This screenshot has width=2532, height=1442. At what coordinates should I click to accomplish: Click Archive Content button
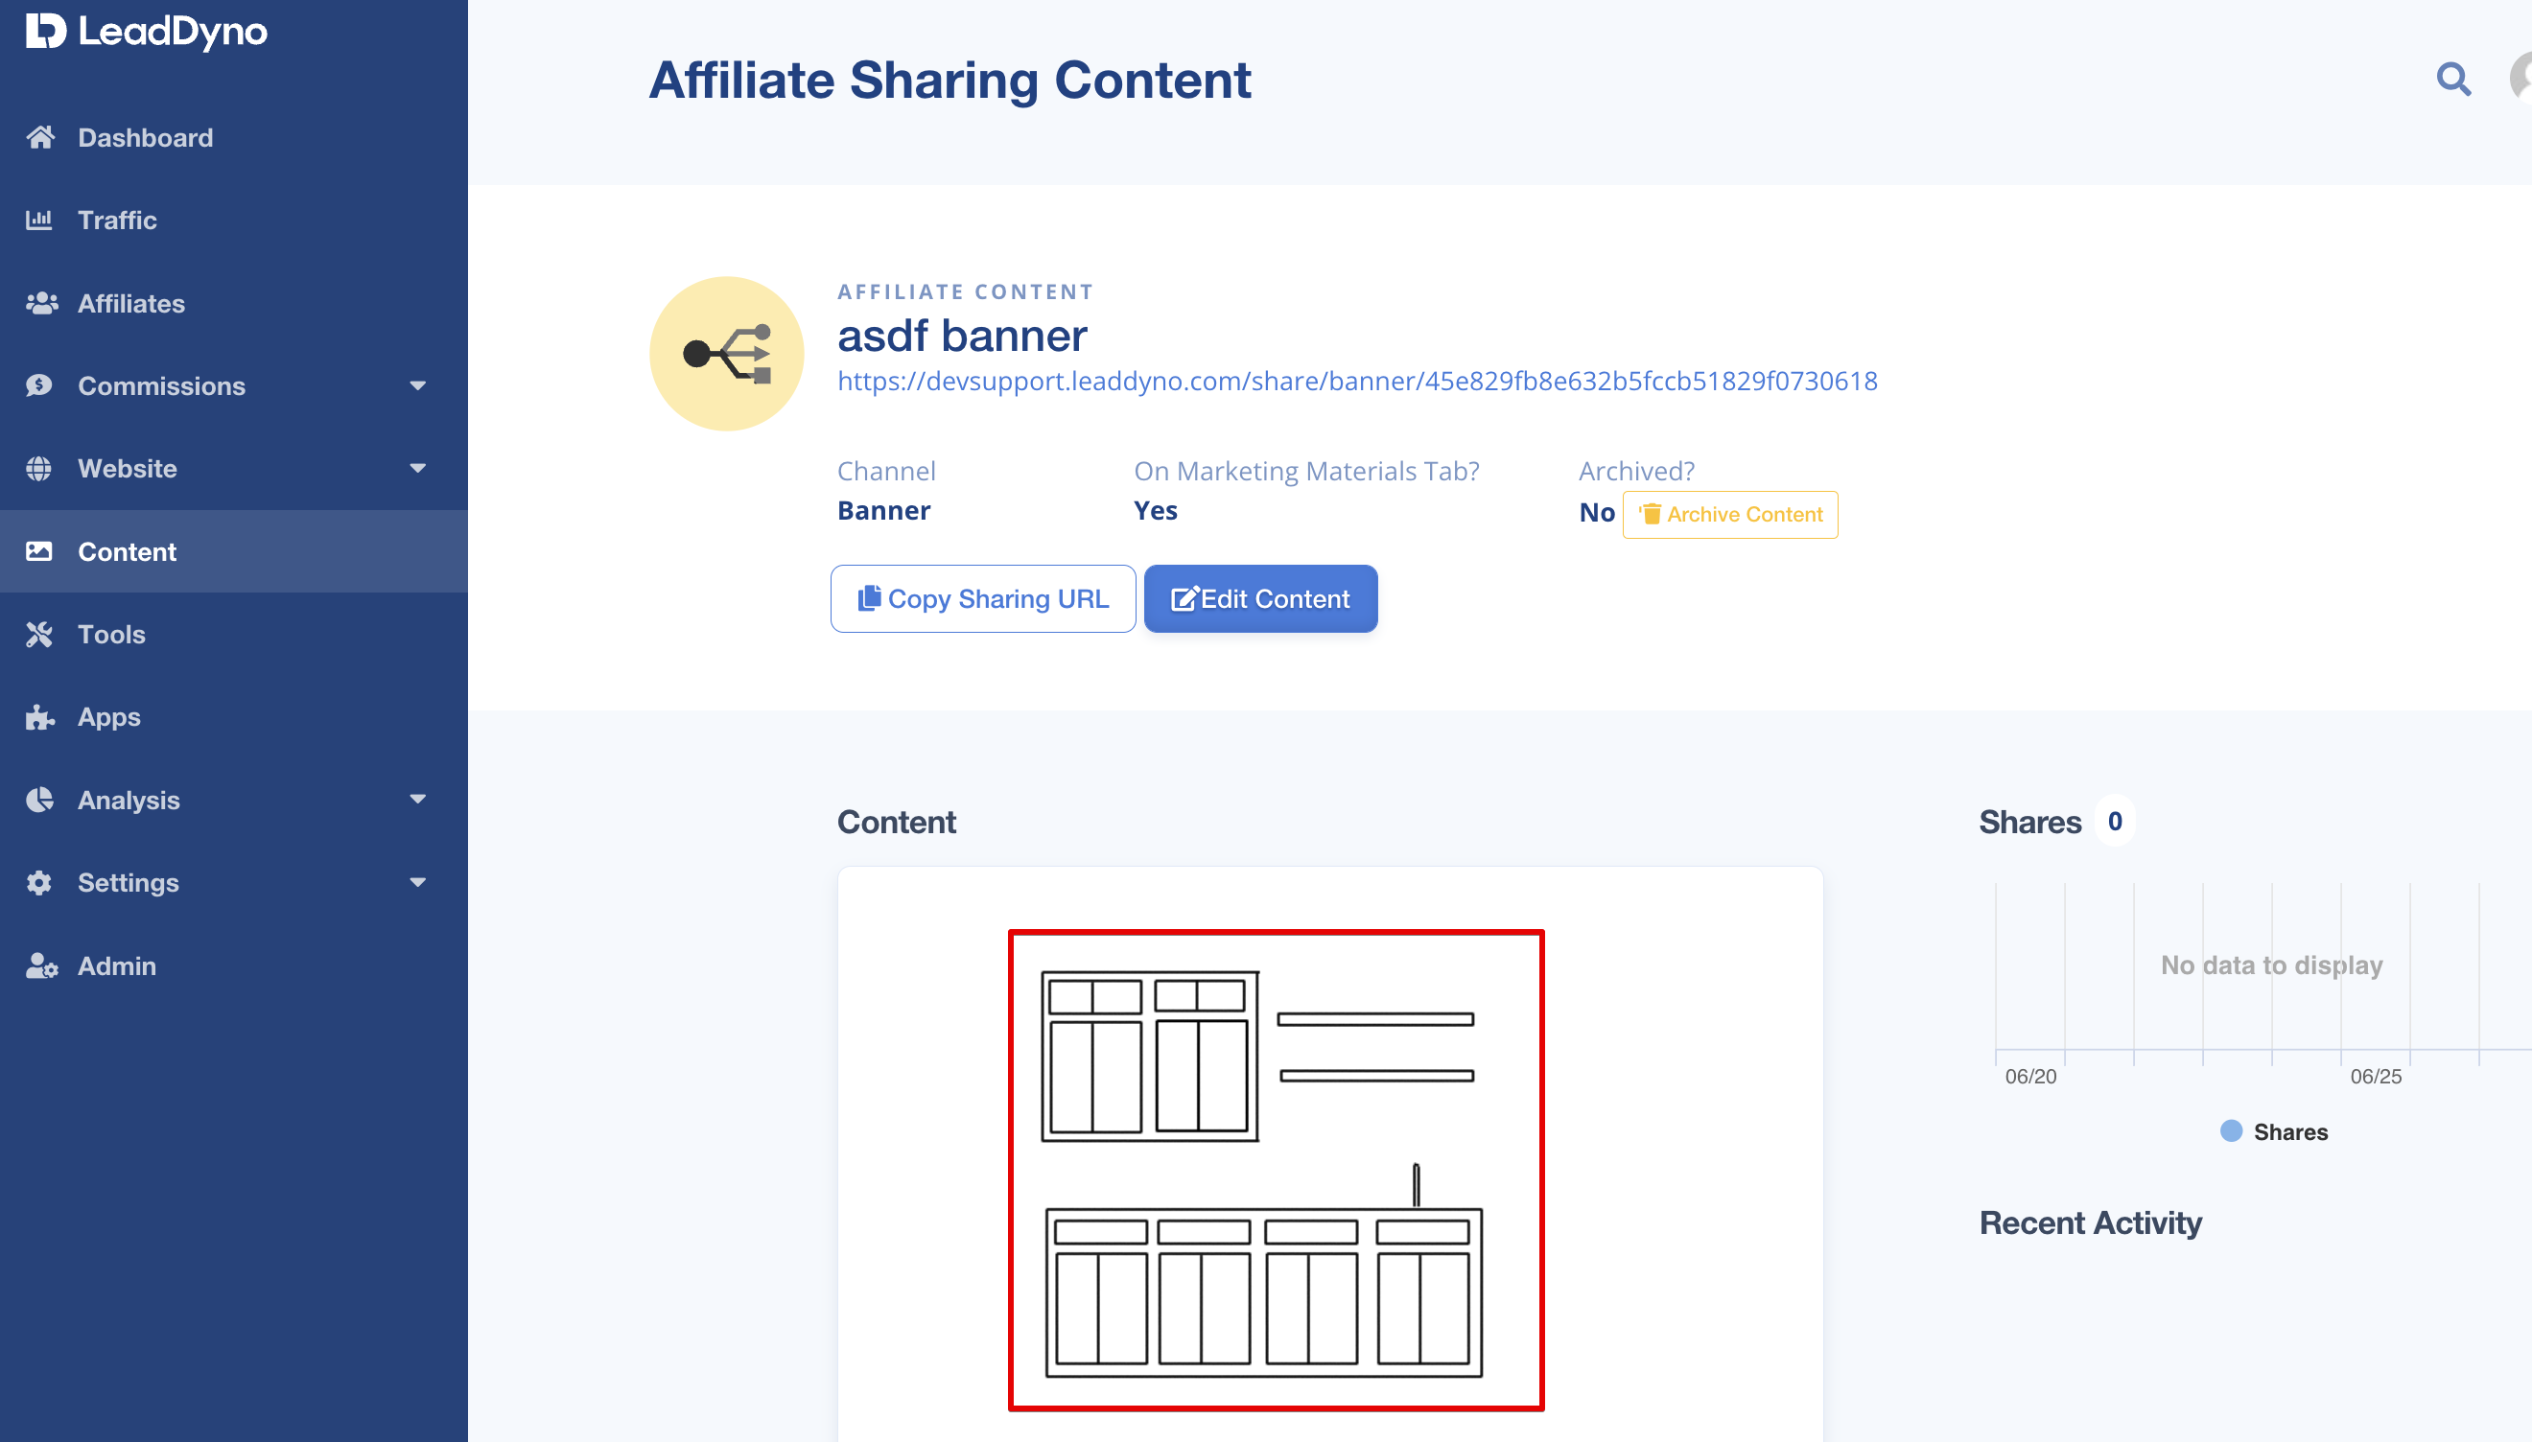click(x=1729, y=514)
